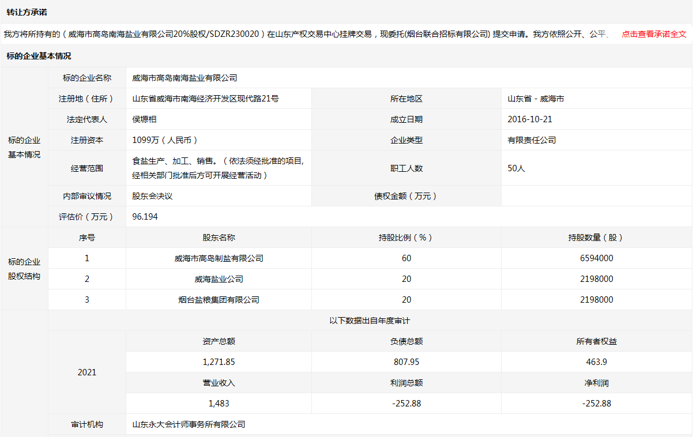
Task: Select shareholder 威海市高岛制盐有限公司
Action: [219, 258]
